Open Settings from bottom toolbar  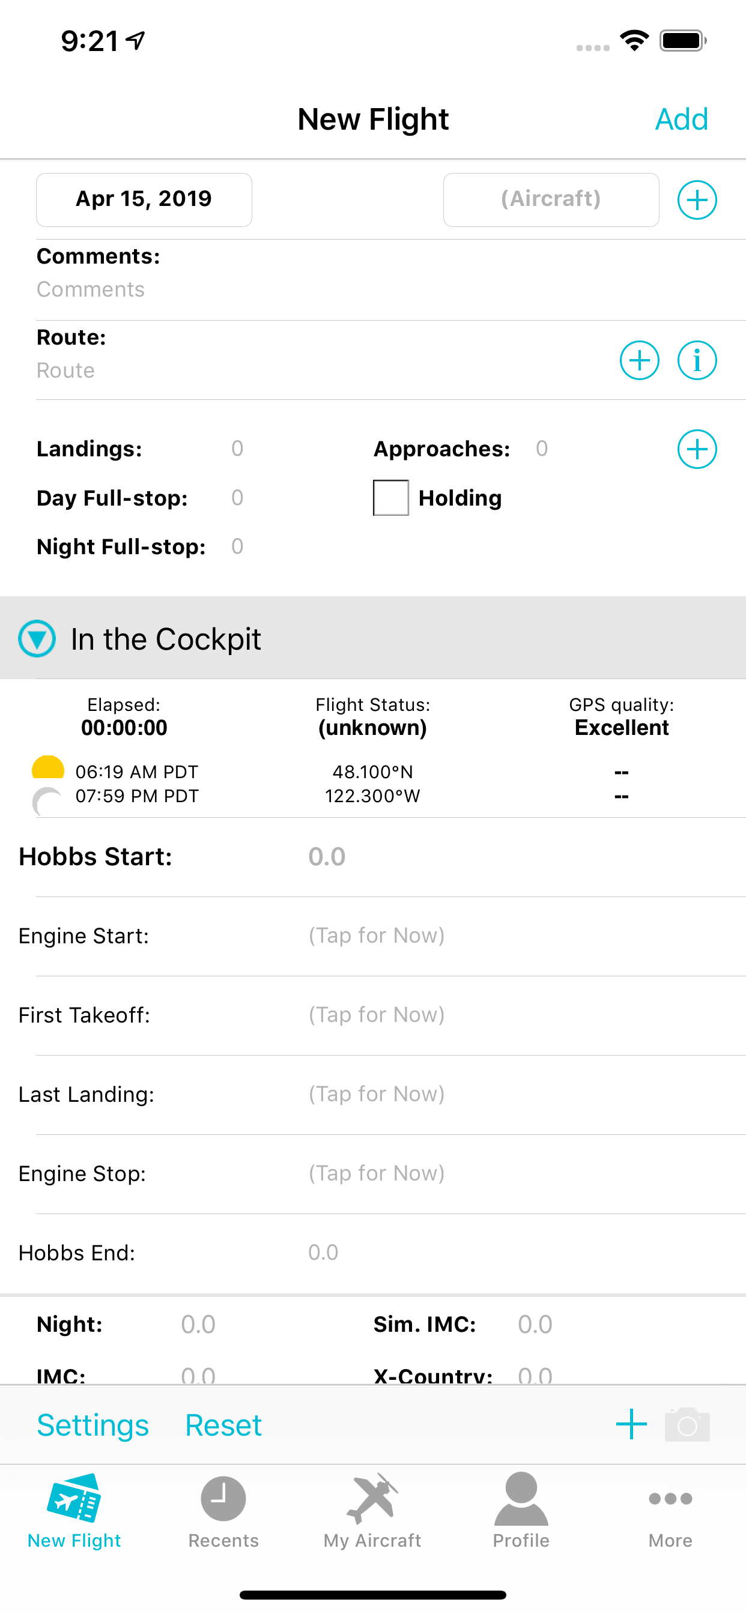point(92,1425)
